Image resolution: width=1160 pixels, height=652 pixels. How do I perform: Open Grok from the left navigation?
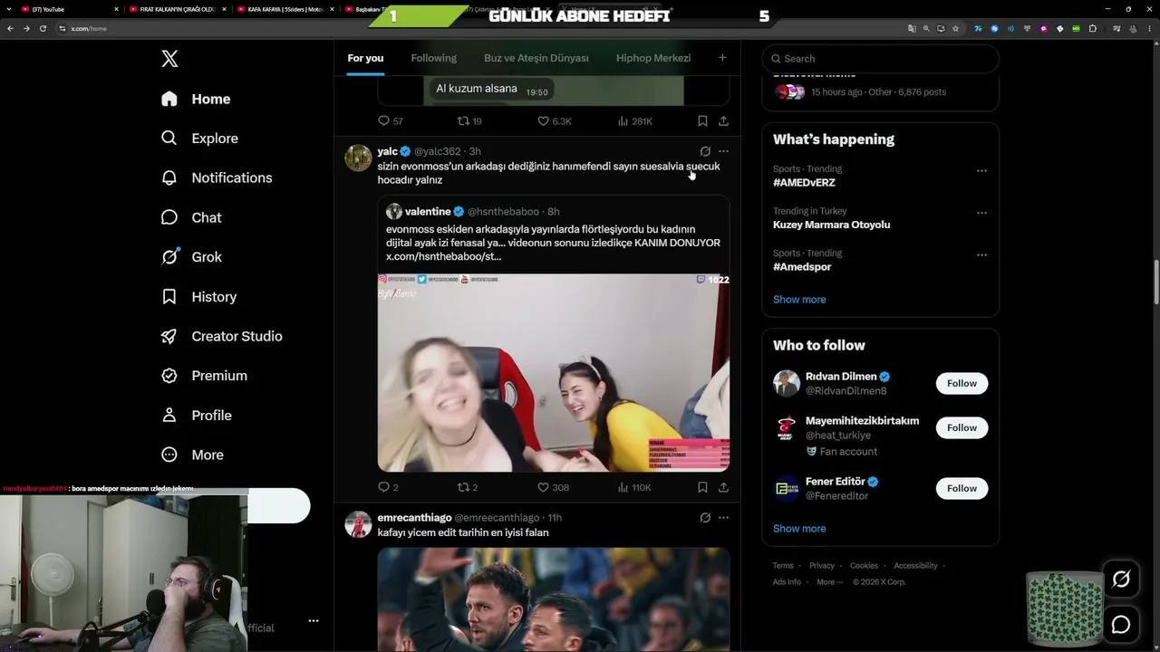[x=191, y=257]
